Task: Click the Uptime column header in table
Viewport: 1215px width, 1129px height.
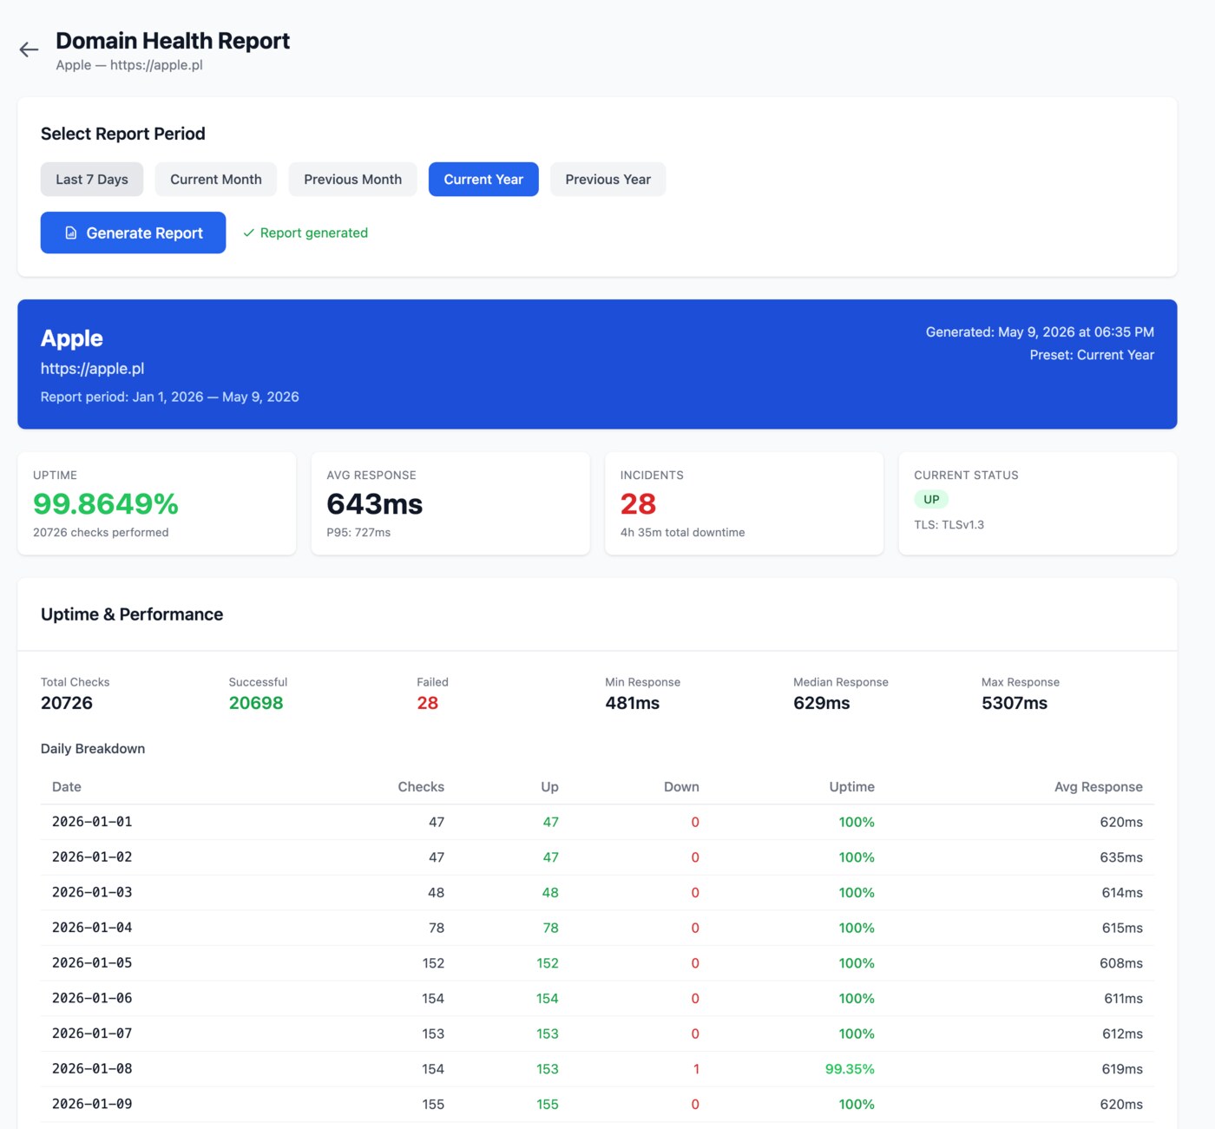Action: 851,787
